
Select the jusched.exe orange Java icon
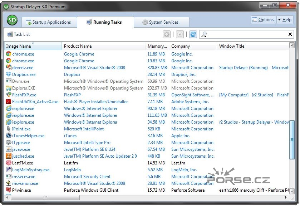9,156
